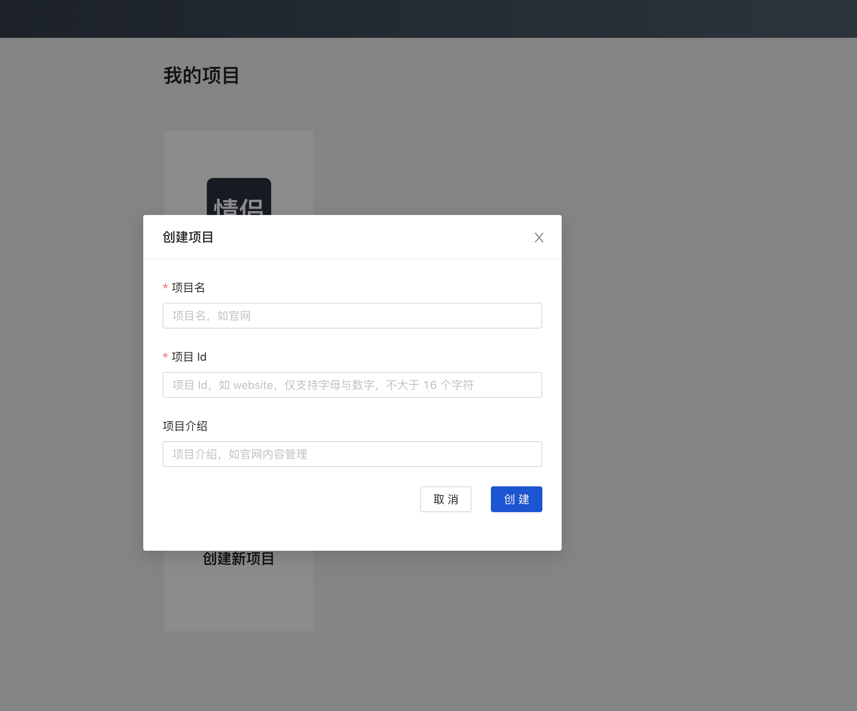
Task: Click red asterisk beside 项目名
Action: pyautogui.click(x=165, y=287)
